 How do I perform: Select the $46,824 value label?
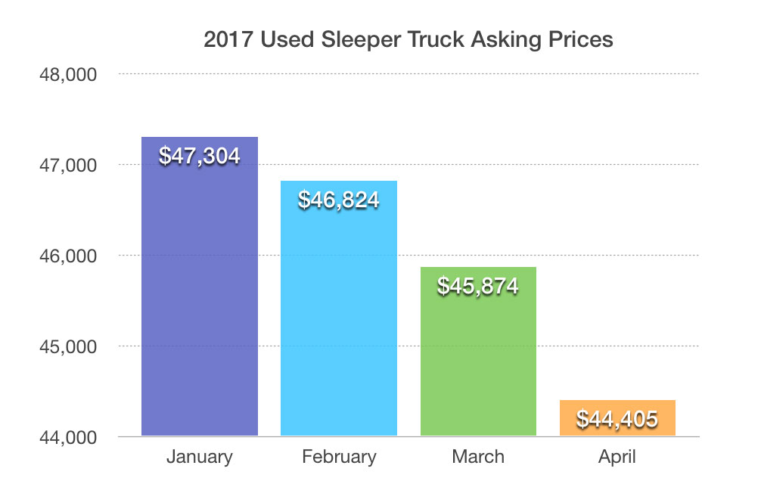339,200
